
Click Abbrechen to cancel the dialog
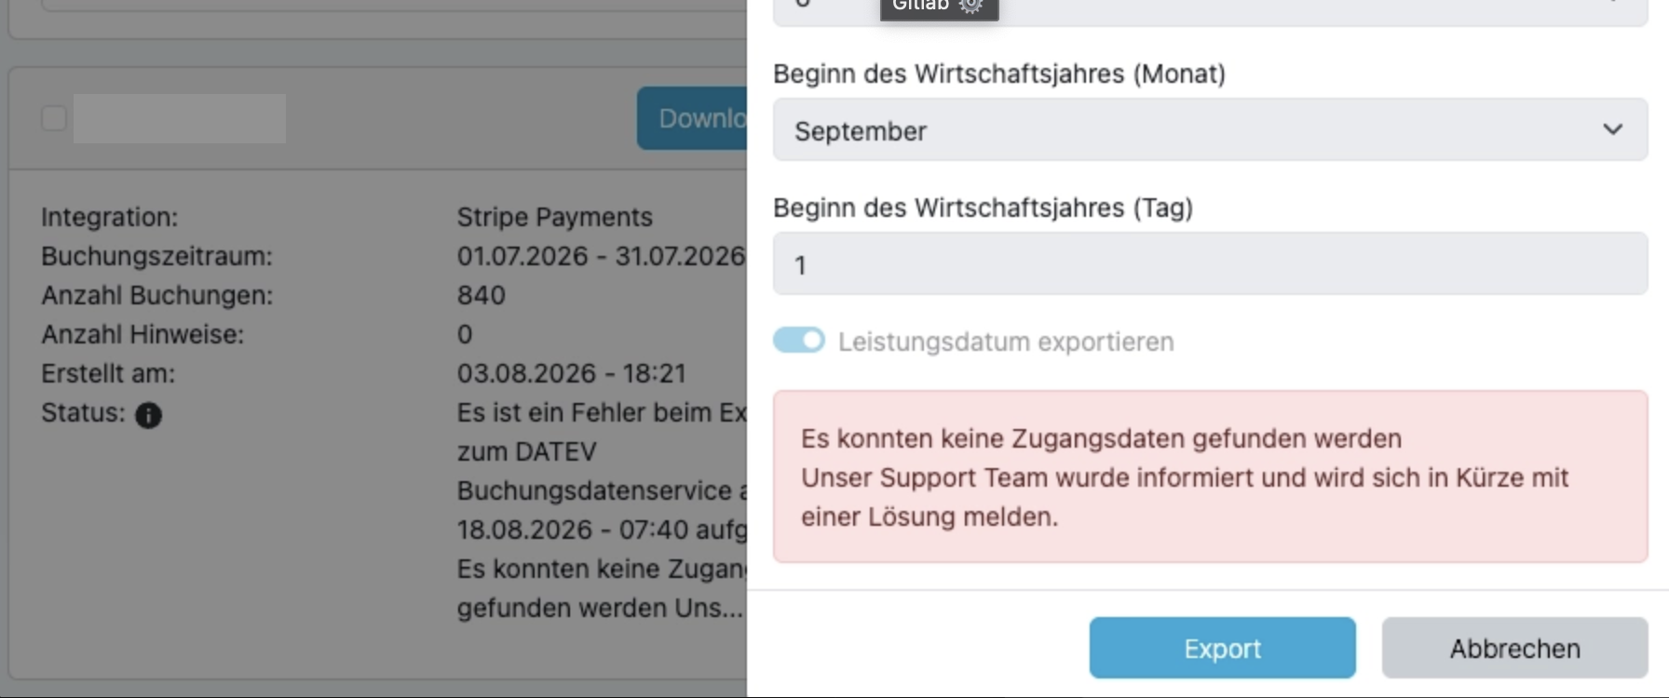(x=1514, y=648)
